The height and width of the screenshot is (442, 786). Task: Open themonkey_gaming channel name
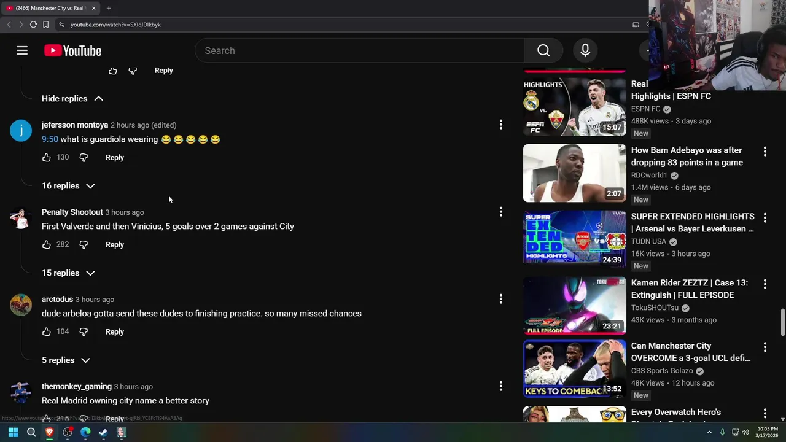coord(77,387)
